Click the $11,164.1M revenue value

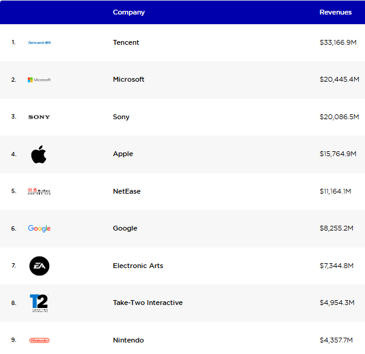[335, 191]
